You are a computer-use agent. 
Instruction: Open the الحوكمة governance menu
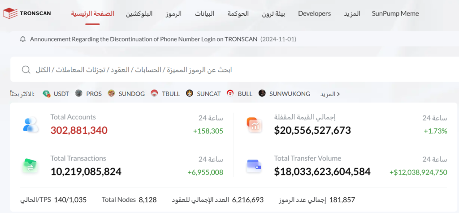(238, 13)
